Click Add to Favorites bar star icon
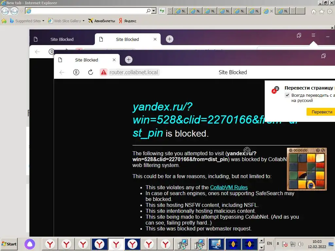This screenshot has height=251, width=335. (x=4, y=21)
